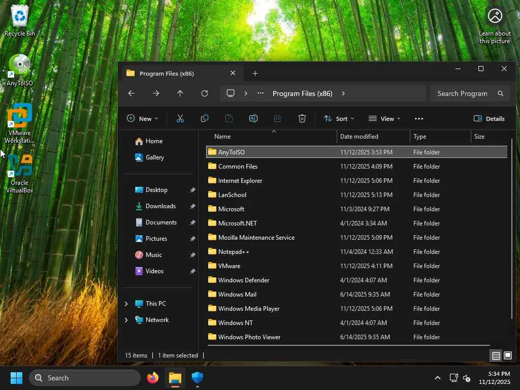
Task: Click chevron after Program Files (x86) breadcrumb
Action: pos(343,93)
